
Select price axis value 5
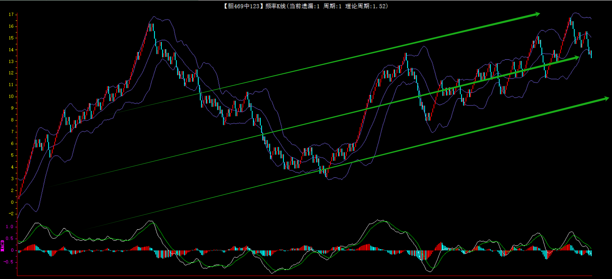(12, 155)
